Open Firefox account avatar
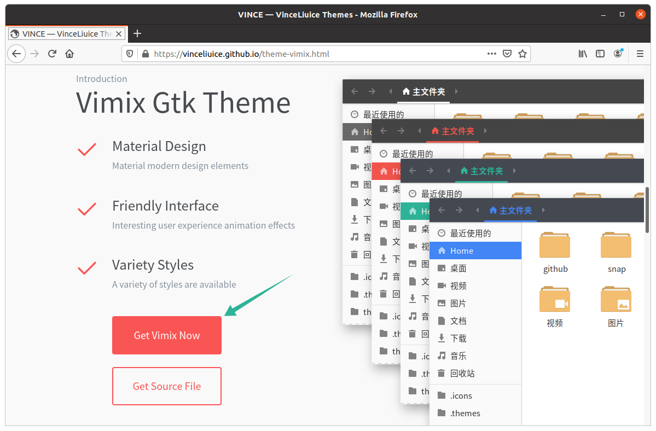656x431 pixels. coord(618,53)
